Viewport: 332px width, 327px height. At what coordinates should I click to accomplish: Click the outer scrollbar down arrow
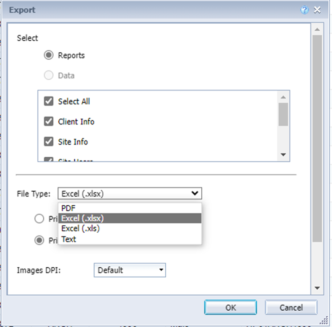317,288
